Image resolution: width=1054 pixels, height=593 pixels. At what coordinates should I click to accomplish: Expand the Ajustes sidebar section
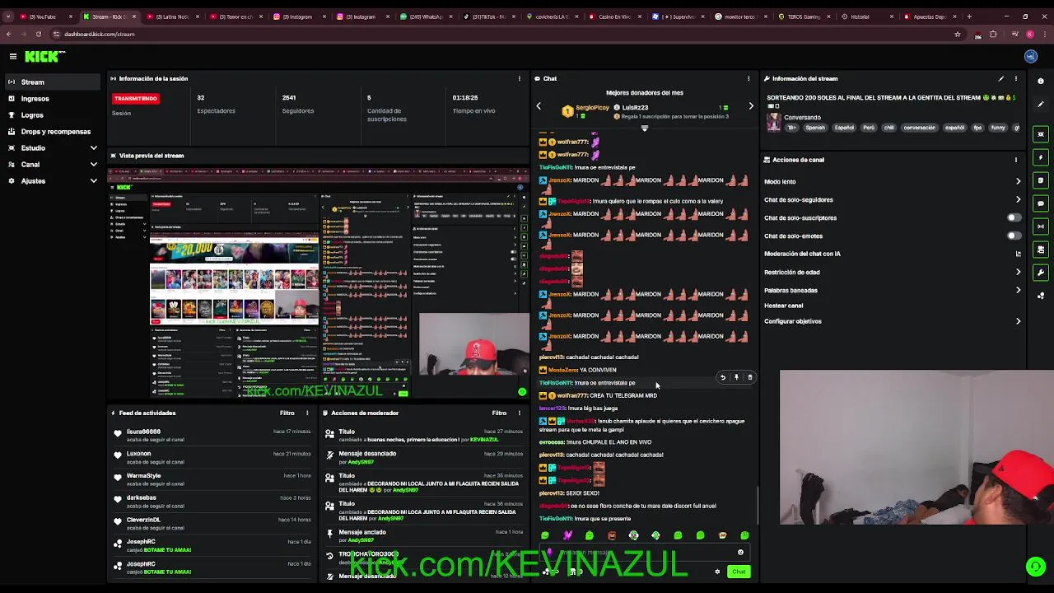point(93,181)
